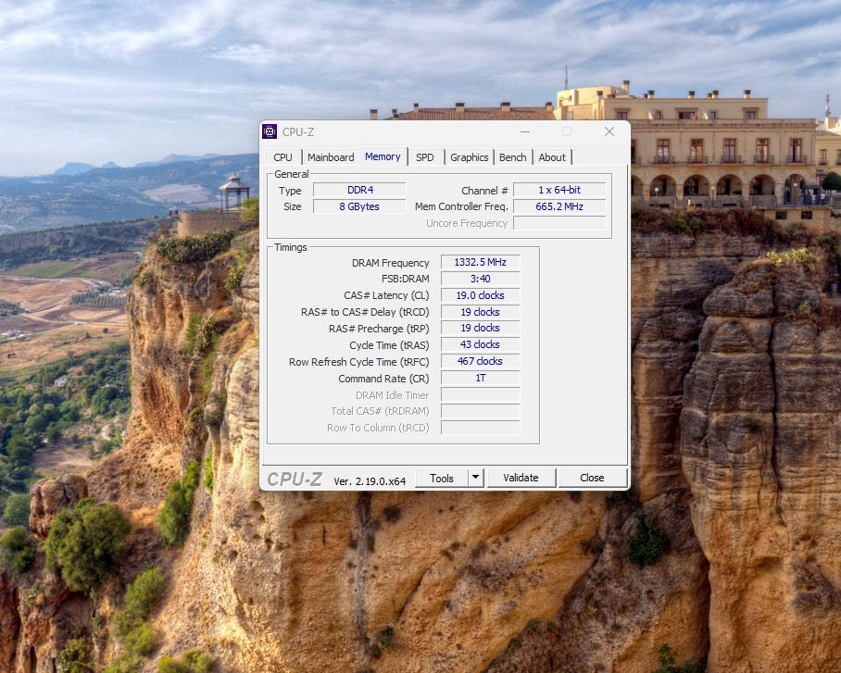
Task: Click the 467 clocks tRFC value
Action: (x=480, y=361)
